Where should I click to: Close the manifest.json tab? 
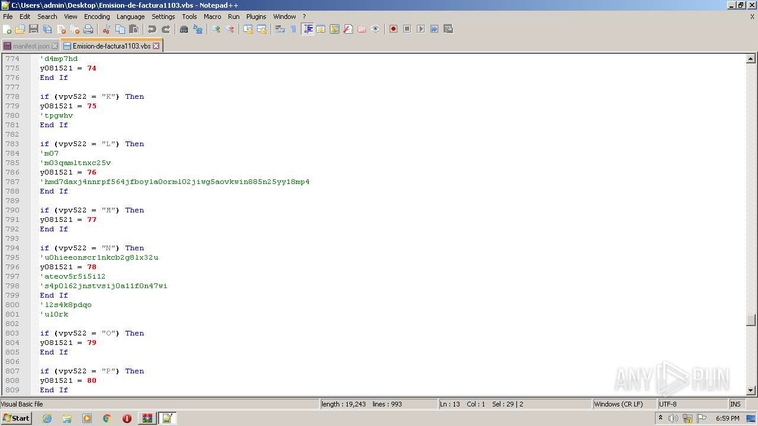[55, 46]
